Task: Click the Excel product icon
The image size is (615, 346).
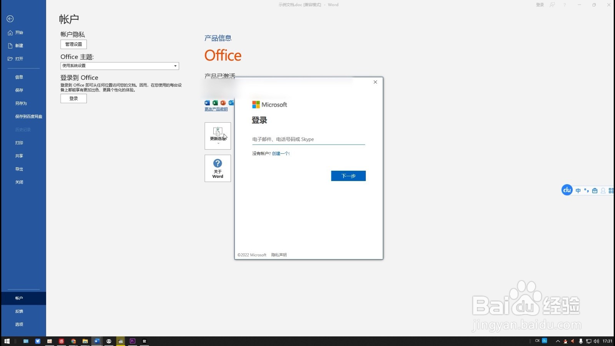Action: [215, 103]
